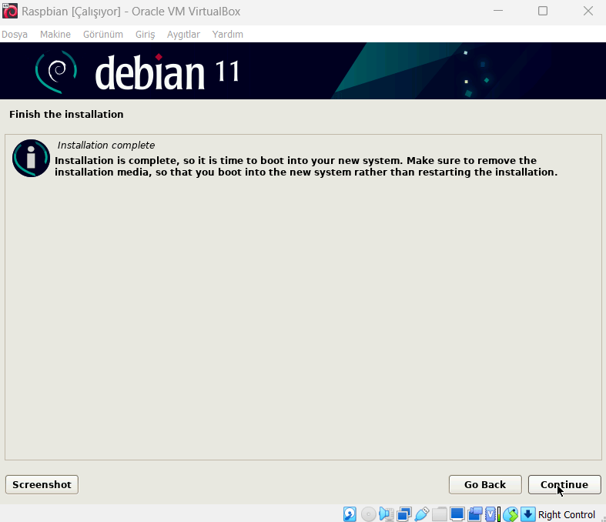Open the Aygıtlar menu
This screenshot has width=606, height=522.
click(x=183, y=35)
